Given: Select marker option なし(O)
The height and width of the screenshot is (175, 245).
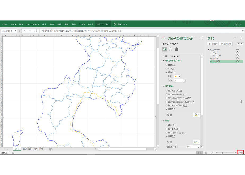Looking at the screenshot, I should [167, 68].
